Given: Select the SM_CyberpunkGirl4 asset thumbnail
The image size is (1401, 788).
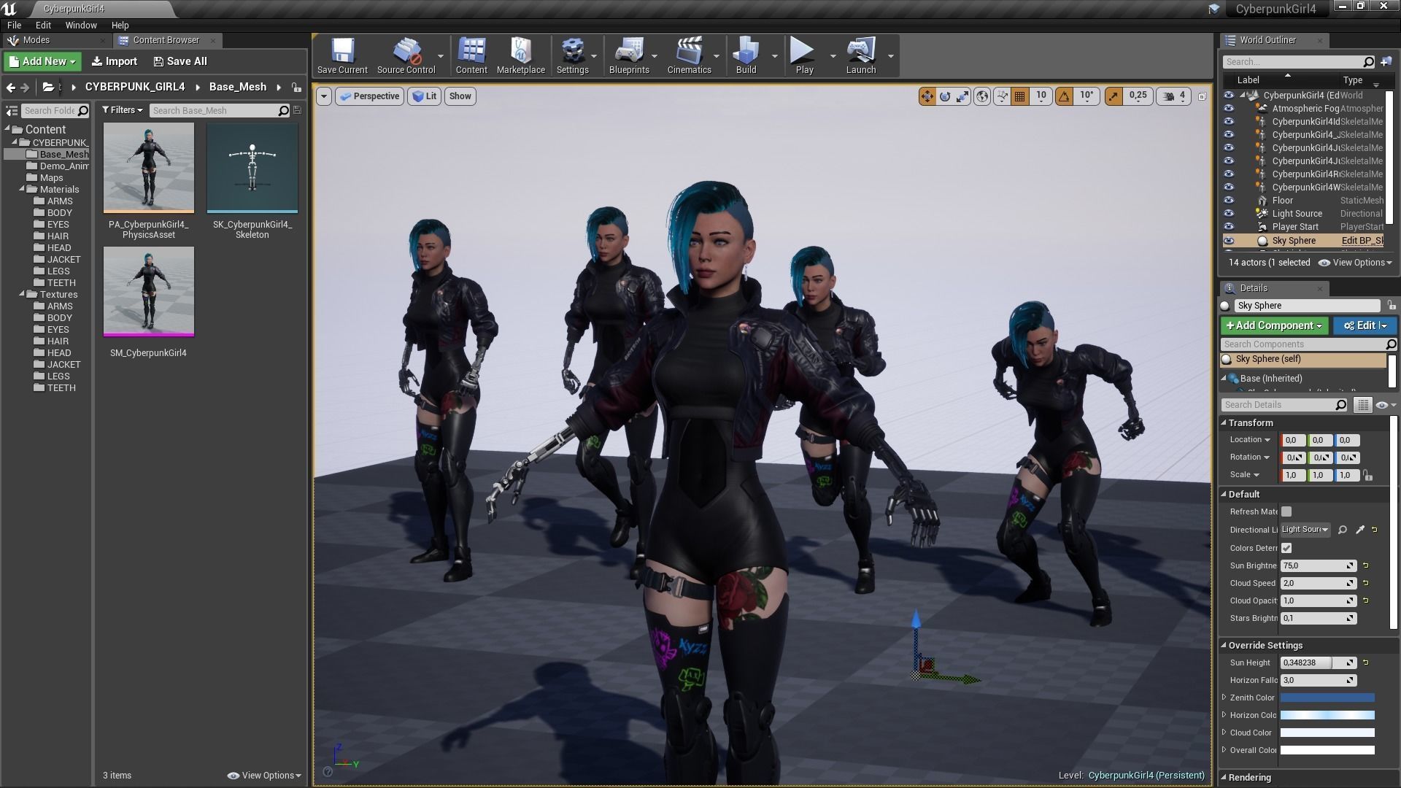Looking at the screenshot, I should (149, 292).
